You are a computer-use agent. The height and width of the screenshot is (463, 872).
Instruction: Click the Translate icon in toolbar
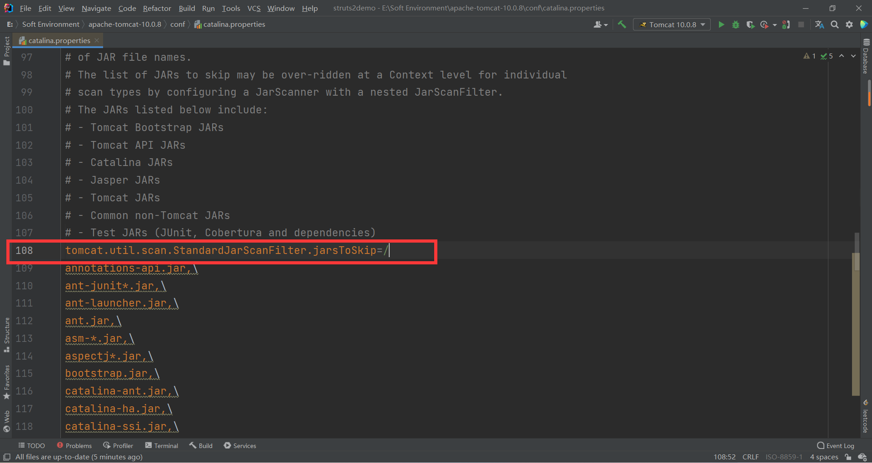pyautogui.click(x=819, y=24)
